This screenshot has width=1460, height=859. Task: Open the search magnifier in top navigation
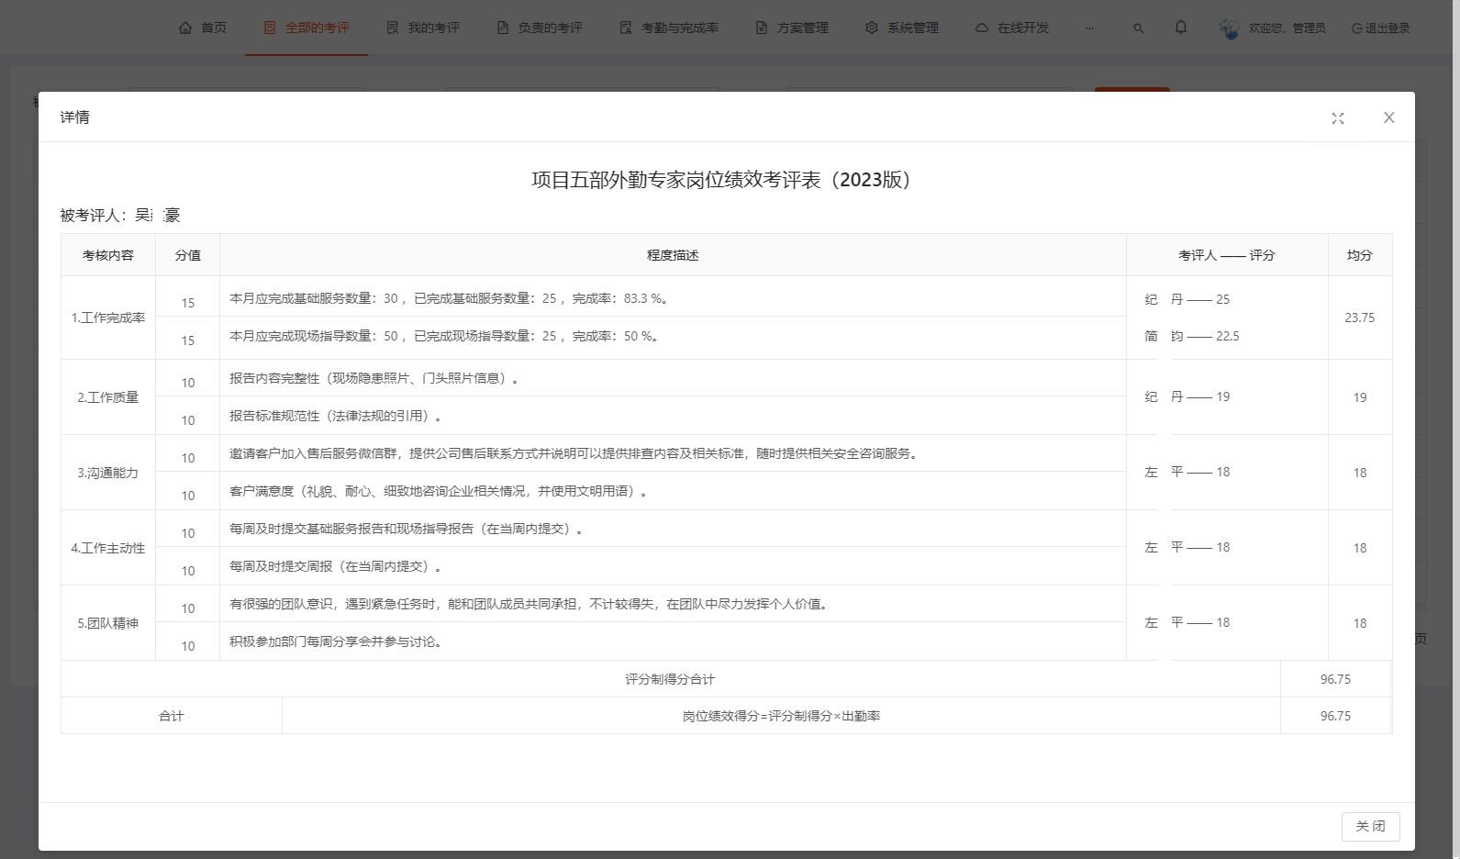[1138, 28]
